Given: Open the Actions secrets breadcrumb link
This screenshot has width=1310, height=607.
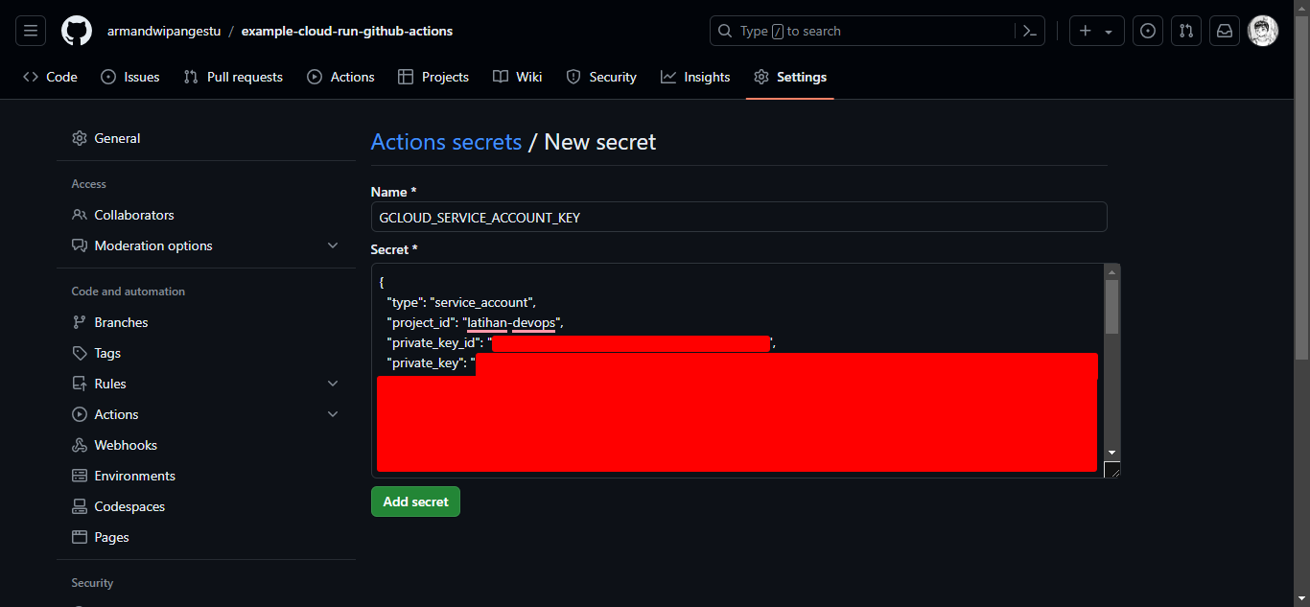Looking at the screenshot, I should [x=446, y=141].
